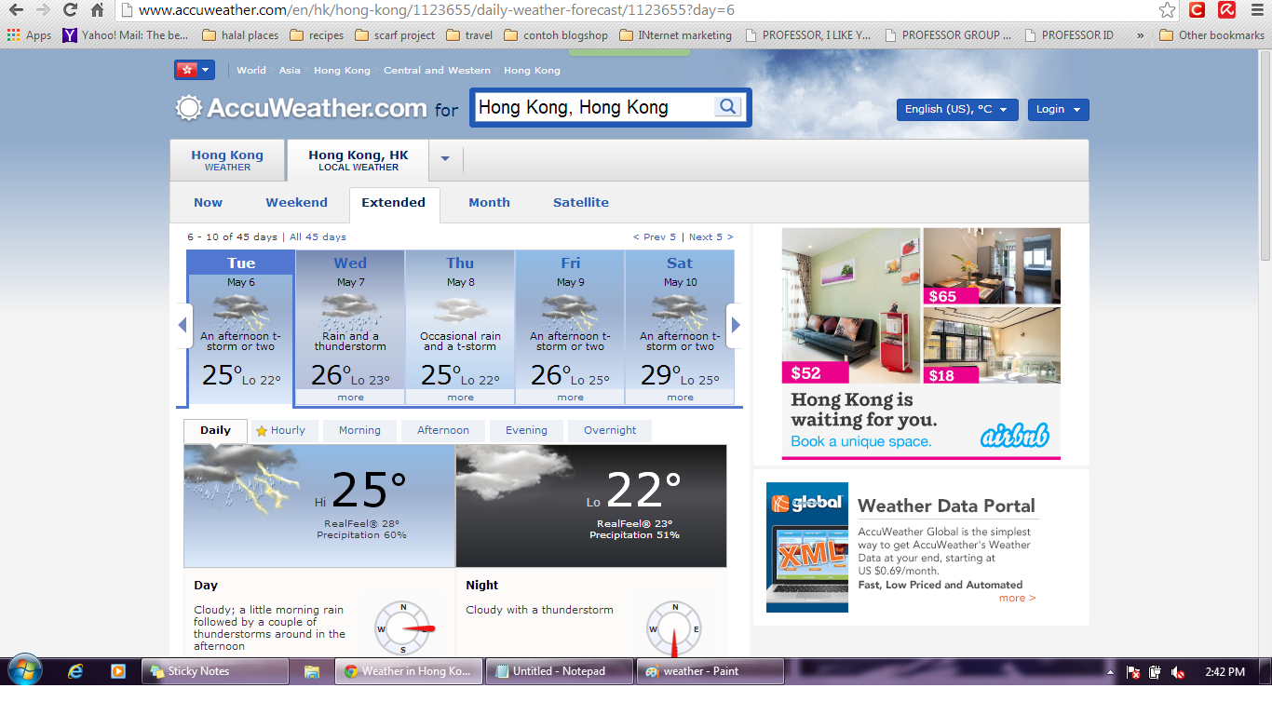Click Chrome's forward arrow
The image size is (1272, 715).
point(43,10)
